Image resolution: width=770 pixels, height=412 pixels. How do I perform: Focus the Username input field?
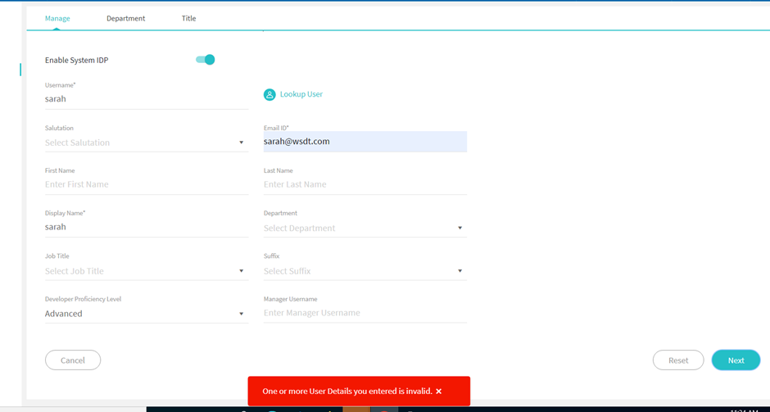[x=146, y=99]
